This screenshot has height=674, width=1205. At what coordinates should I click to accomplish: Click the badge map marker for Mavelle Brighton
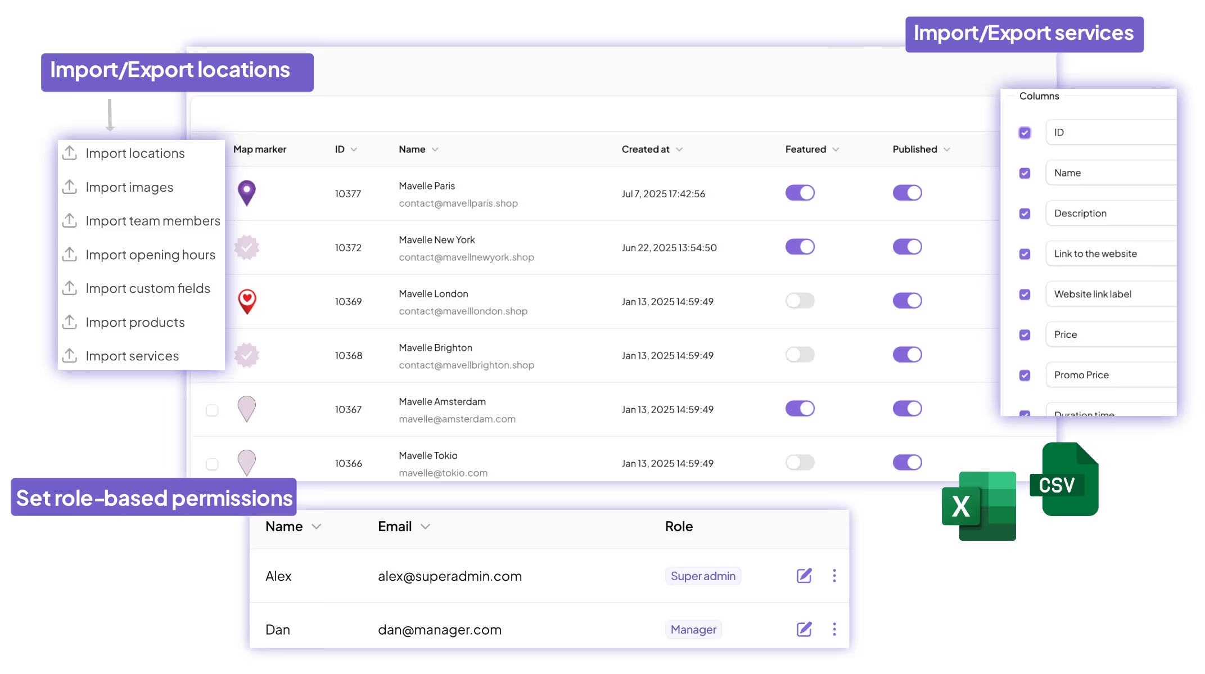click(247, 355)
